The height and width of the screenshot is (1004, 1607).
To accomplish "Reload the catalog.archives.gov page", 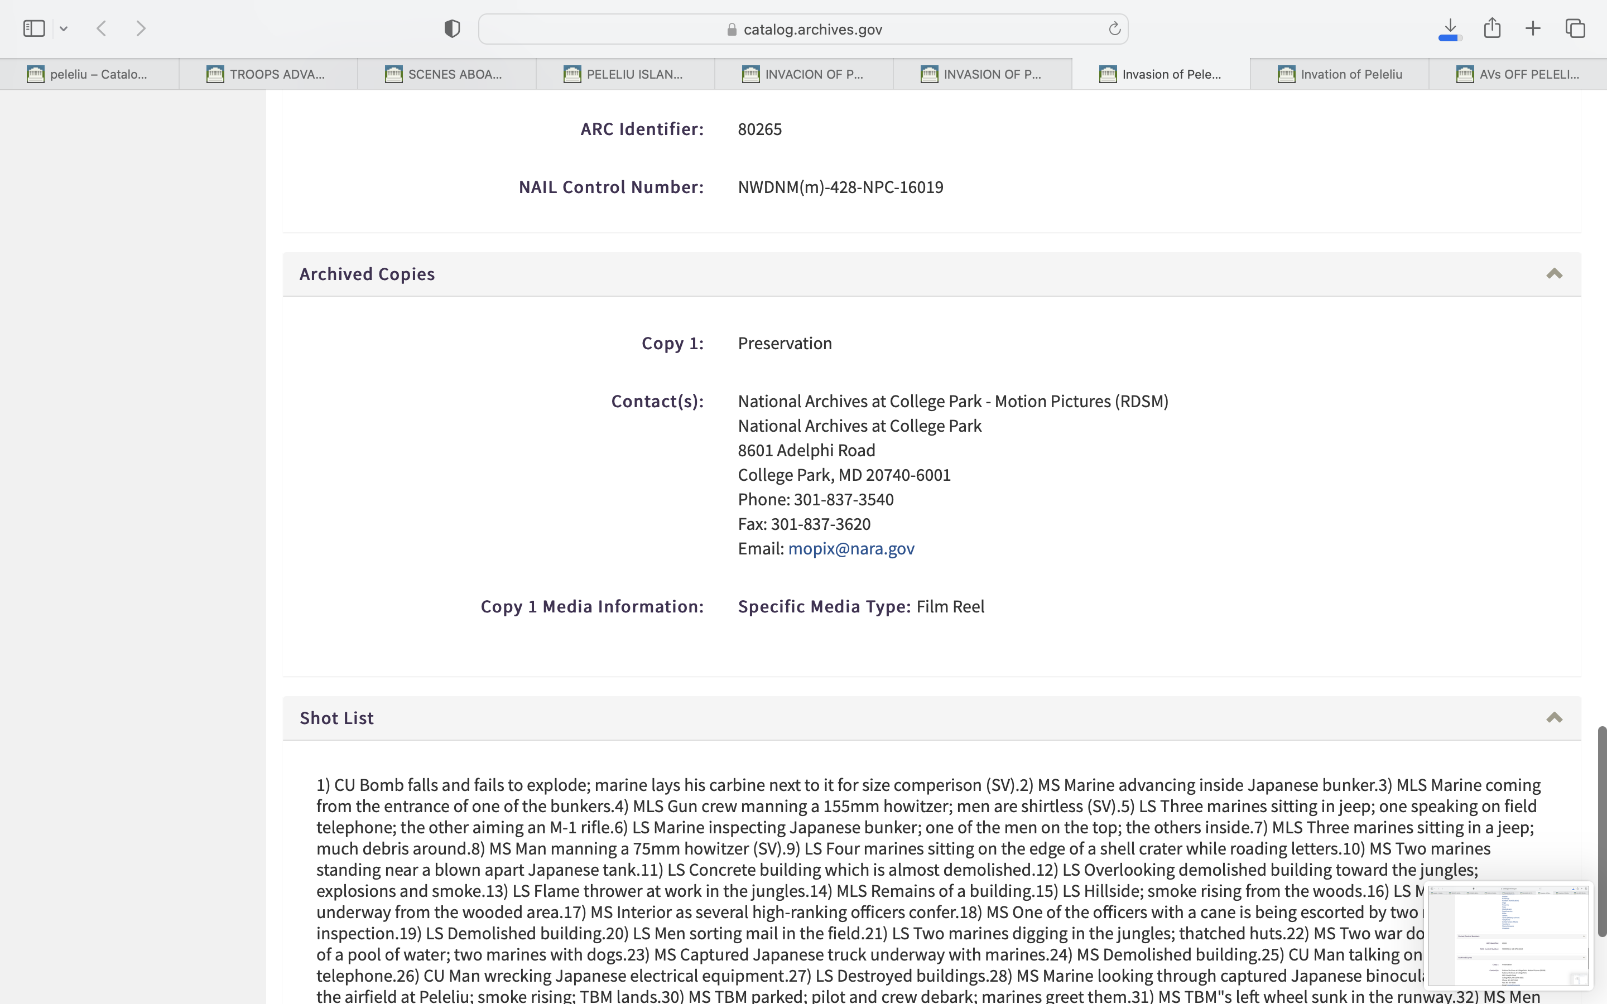I will tap(1114, 28).
